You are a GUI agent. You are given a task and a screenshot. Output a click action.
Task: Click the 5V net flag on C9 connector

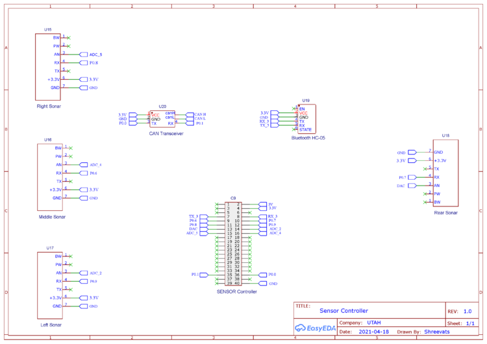263,204
